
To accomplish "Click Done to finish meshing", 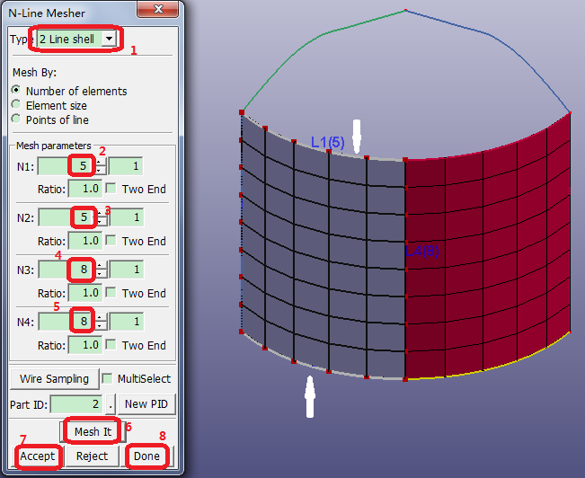I will point(146,456).
